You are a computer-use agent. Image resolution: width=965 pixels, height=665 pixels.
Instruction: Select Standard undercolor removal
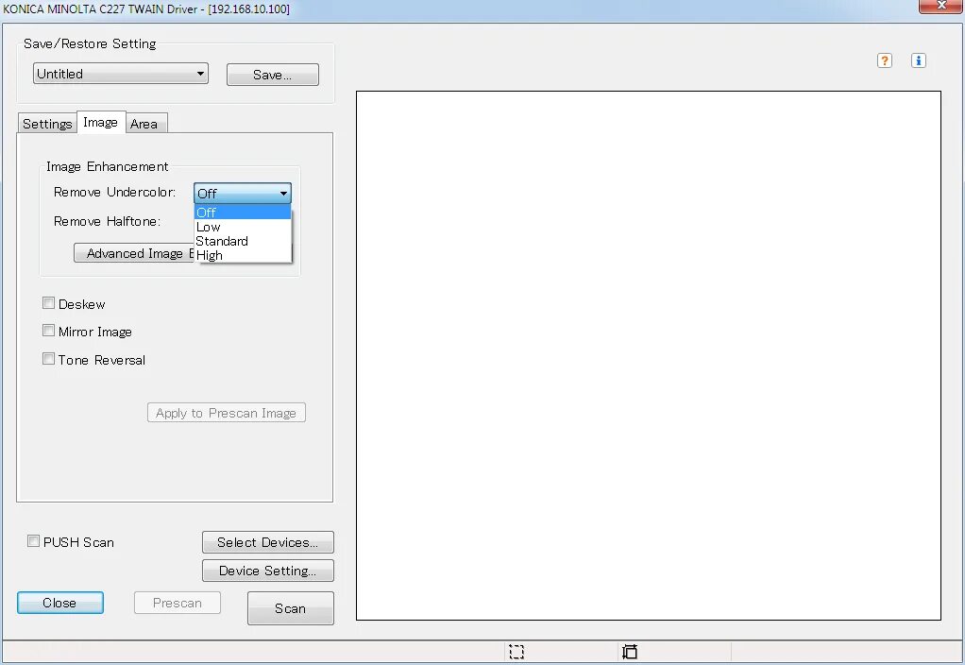pos(243,241)
